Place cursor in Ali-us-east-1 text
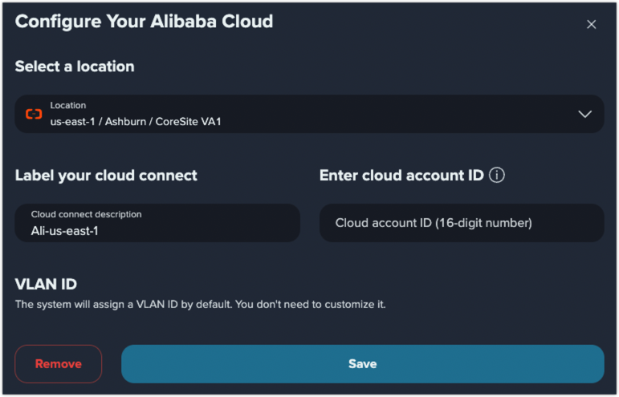 click(65, 231)
